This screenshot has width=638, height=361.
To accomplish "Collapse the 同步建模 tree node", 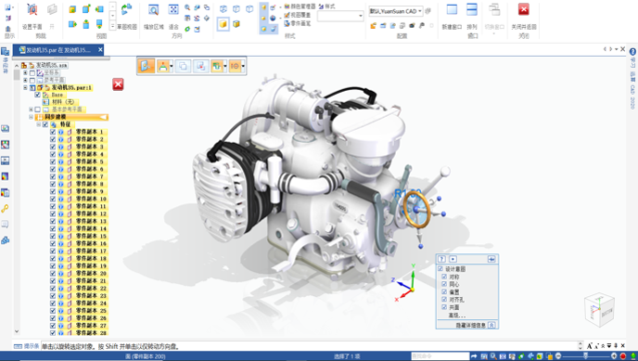I will [31, 117].
